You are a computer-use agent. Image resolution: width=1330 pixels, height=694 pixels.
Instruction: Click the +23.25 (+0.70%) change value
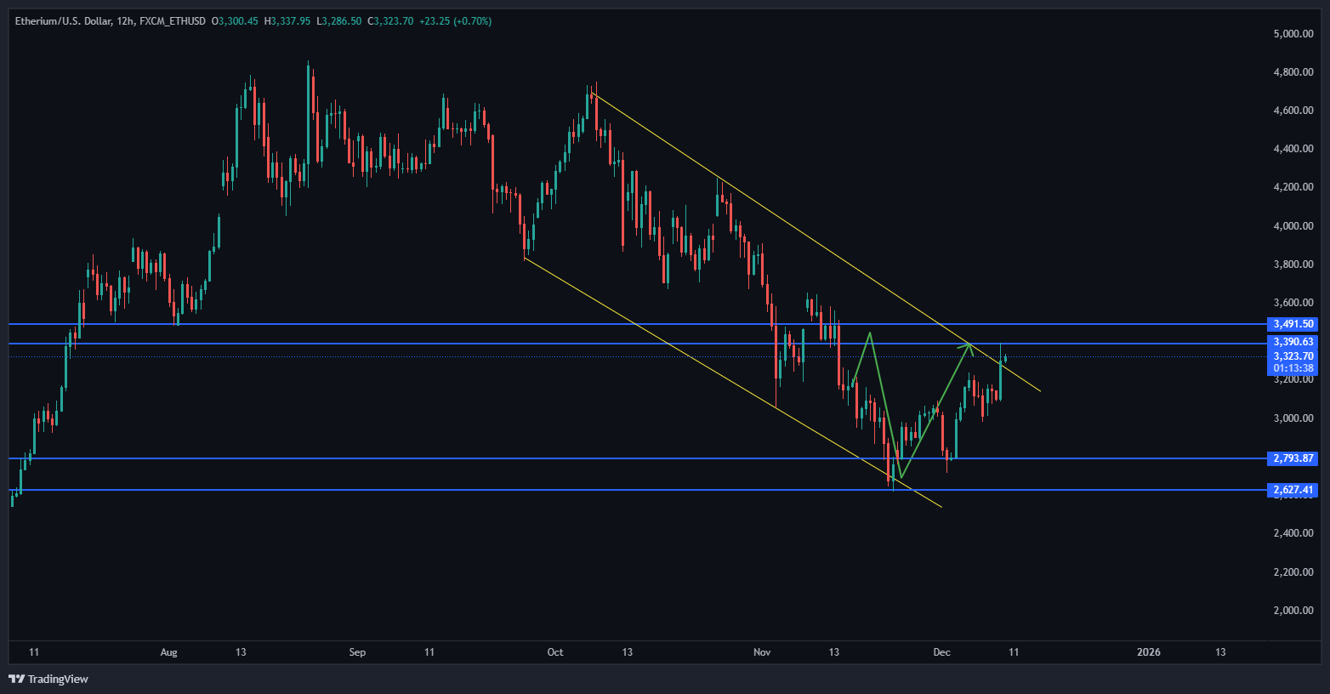pos(455,20)
